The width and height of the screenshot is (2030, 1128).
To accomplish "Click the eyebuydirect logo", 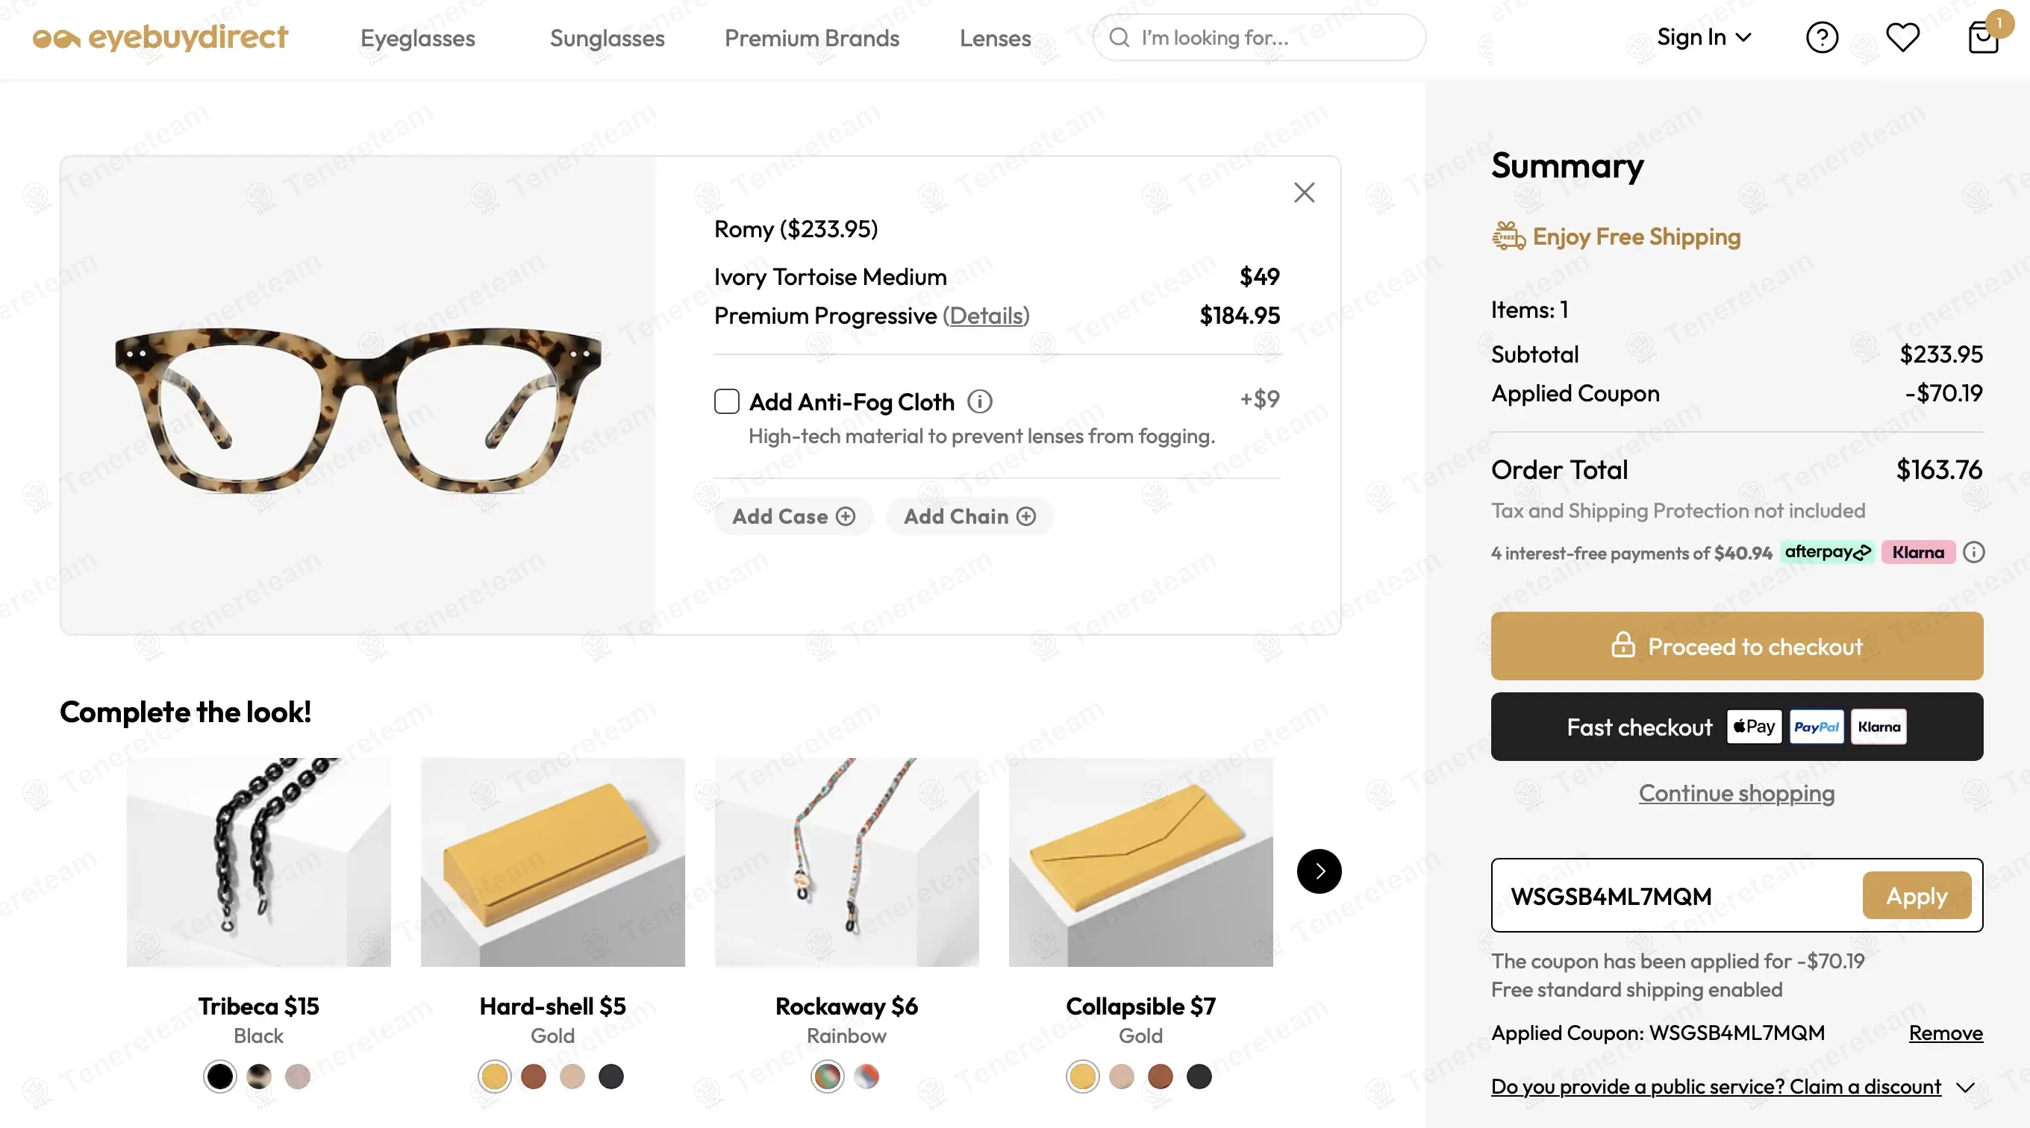I will click(x=160, y=37).
